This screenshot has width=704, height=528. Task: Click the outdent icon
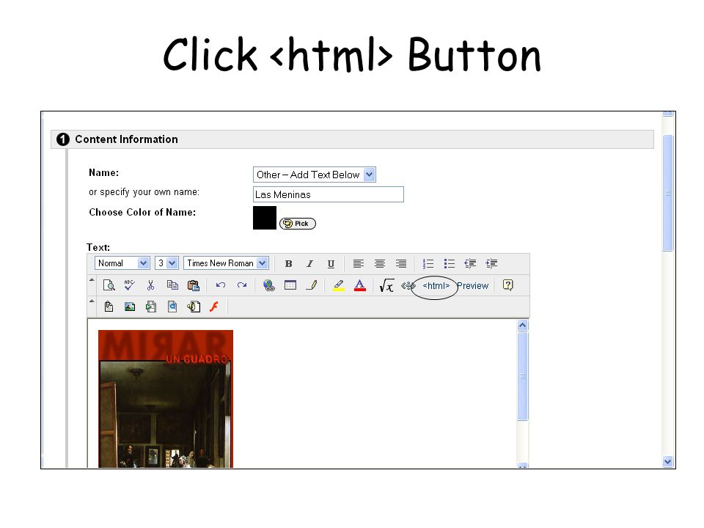pyautogui.click(x=471, y=263)
